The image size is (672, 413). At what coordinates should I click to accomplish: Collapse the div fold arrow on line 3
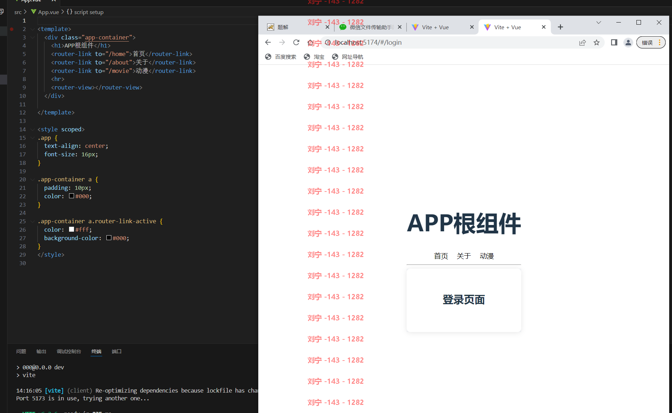(x=32, y=37)
